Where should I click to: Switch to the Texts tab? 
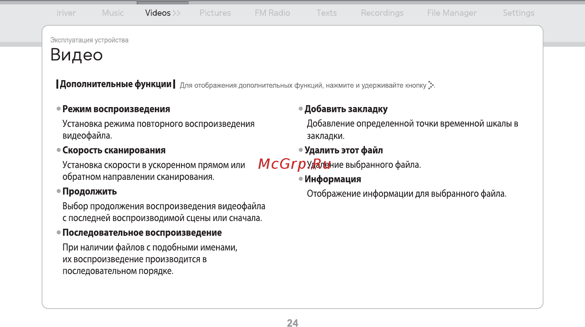tap(327, 13)
